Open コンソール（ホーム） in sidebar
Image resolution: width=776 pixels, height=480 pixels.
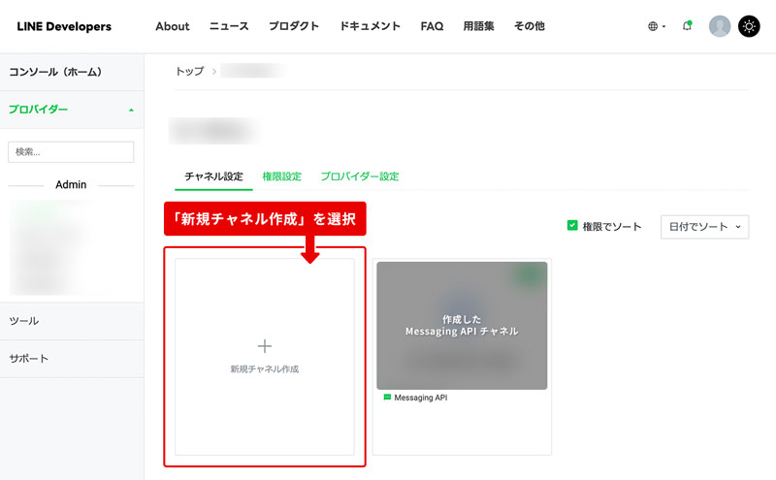[x=55, y=72]
